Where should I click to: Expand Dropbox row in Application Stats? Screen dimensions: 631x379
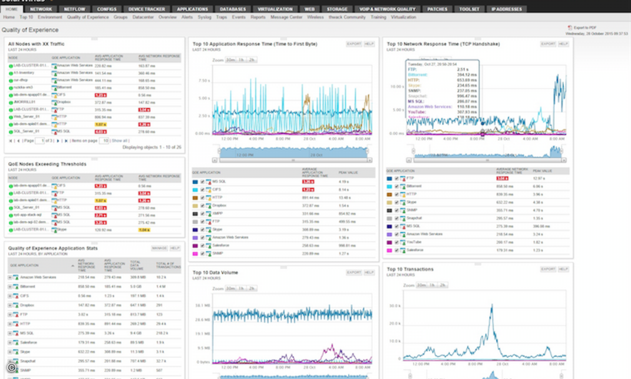pos(10,305)
